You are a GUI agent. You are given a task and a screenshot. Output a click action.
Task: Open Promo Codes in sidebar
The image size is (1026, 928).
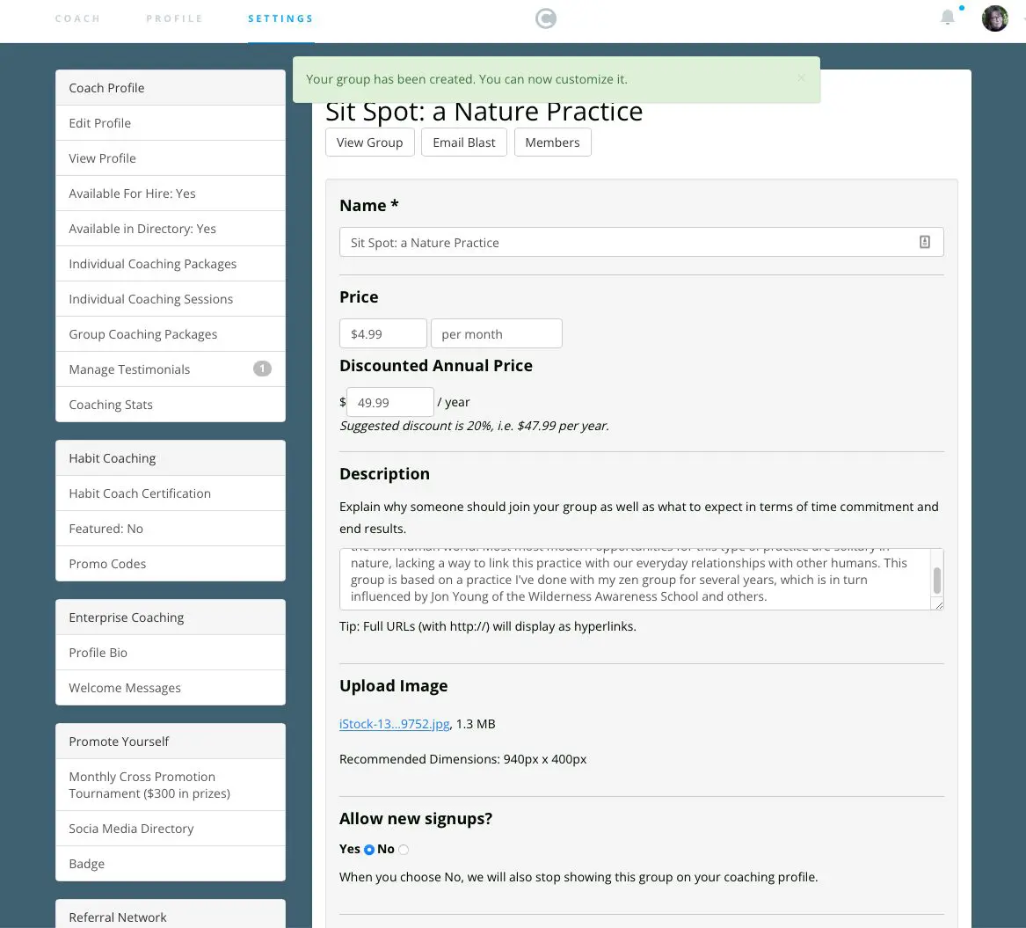171,564
